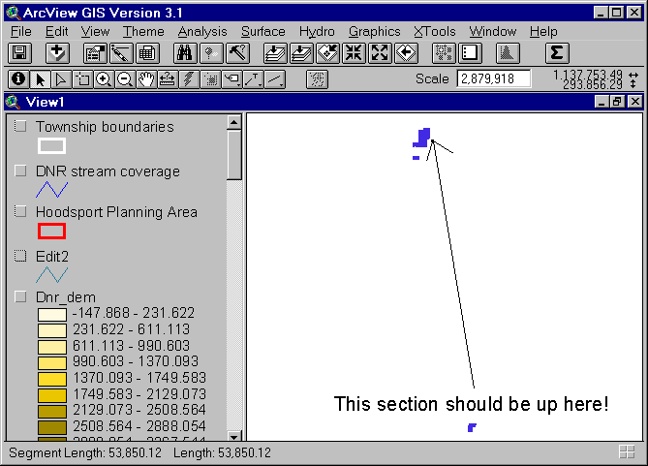The image size is (648, 466).
Task: Open the callout Text tool dropdown
Action: pos(253,79)
